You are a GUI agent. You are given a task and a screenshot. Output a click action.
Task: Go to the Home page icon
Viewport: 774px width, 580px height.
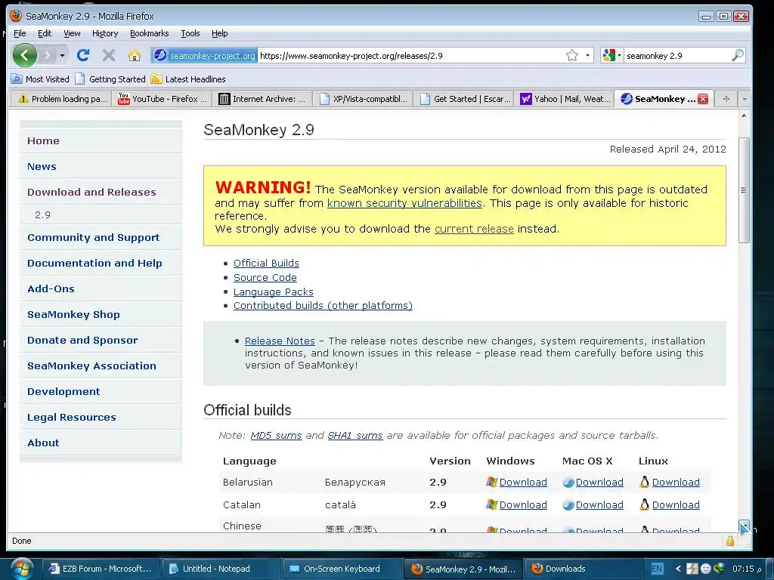135,55
